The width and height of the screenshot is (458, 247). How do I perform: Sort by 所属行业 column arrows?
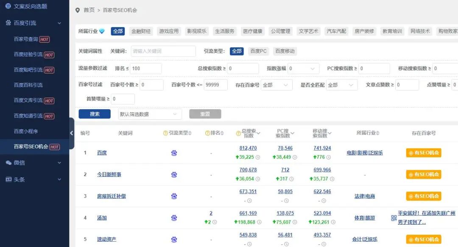click(x=378, y=133)
